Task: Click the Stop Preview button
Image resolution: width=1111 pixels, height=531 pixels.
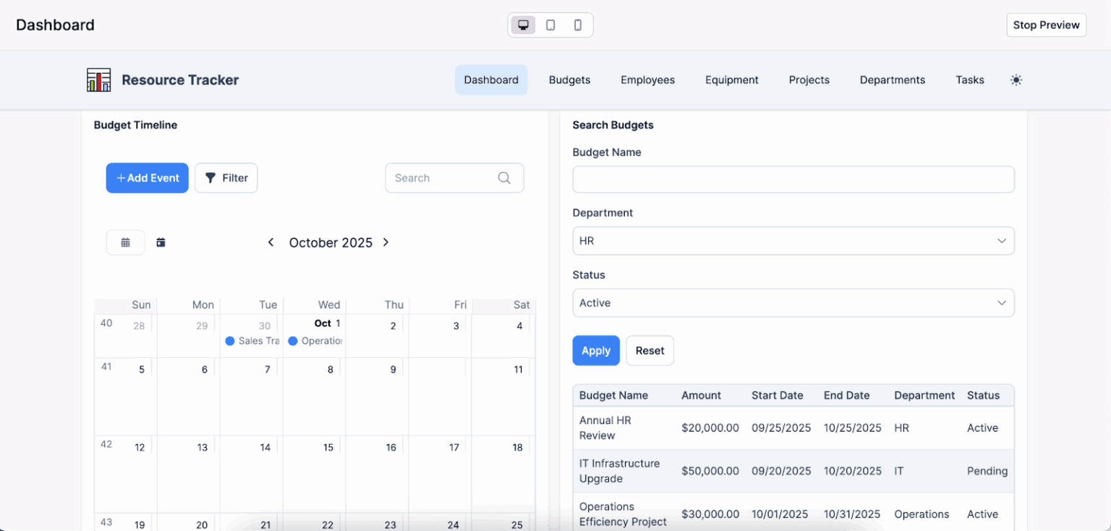Action: pos(1046,25)
